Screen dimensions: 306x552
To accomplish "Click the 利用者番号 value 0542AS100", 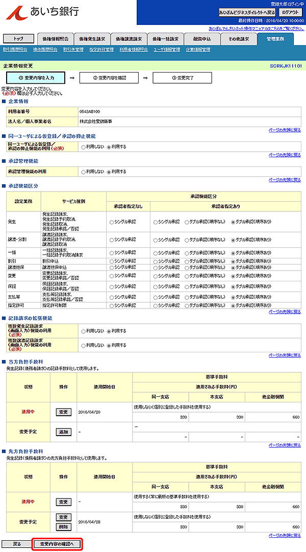I will tap(90, 111).
